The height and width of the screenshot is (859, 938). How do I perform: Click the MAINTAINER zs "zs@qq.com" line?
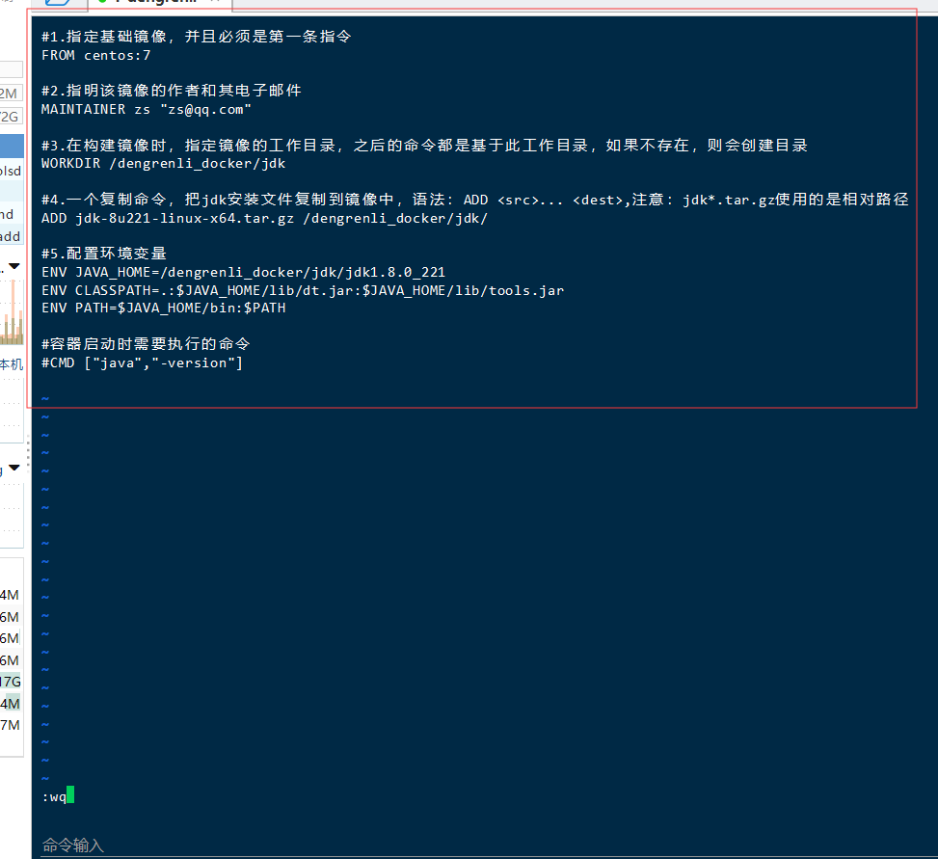click(x=146, y=110)
